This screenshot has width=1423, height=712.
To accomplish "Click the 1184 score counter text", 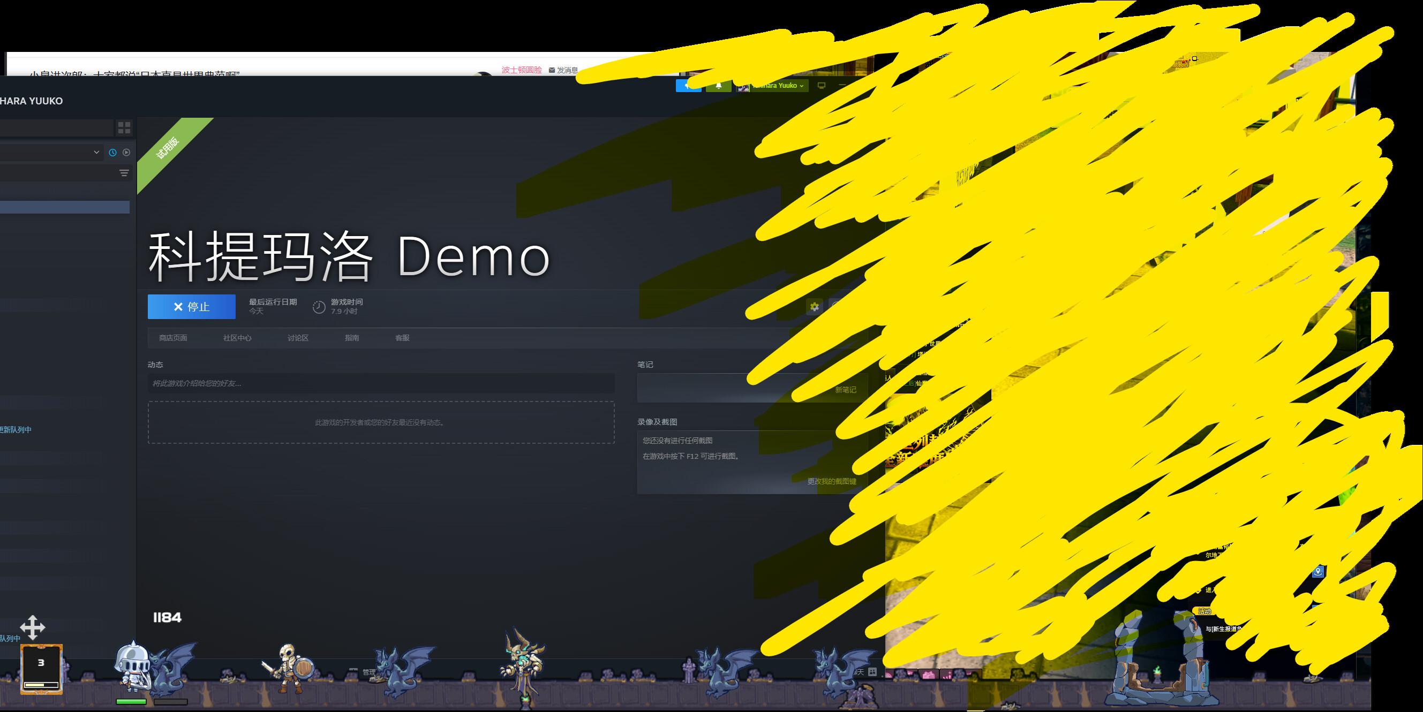I will tap(167, 618).
